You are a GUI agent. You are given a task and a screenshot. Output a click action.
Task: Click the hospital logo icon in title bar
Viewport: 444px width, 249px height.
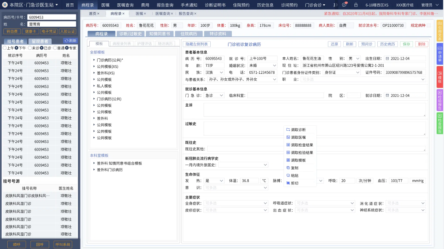point(5,5)
